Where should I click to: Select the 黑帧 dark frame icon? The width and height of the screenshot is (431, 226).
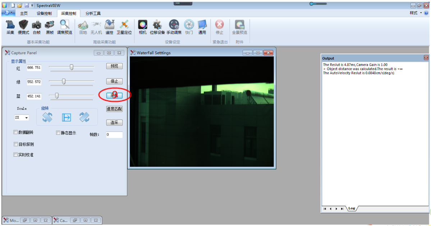50,27
